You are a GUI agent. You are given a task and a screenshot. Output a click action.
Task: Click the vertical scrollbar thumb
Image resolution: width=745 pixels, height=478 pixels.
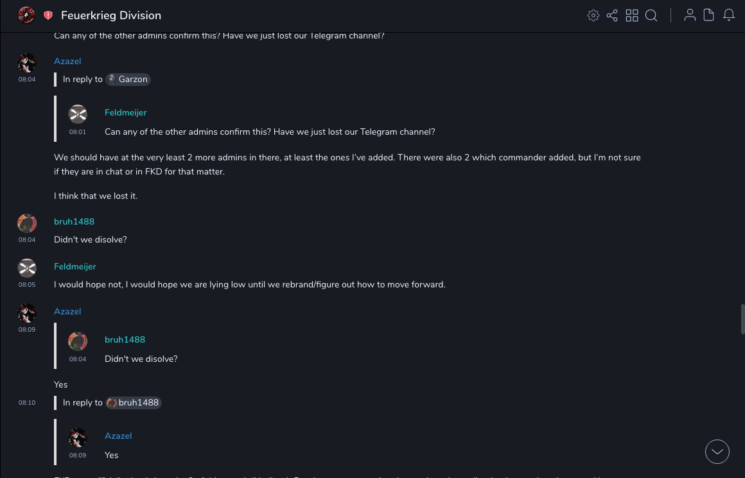click(741, 318)
